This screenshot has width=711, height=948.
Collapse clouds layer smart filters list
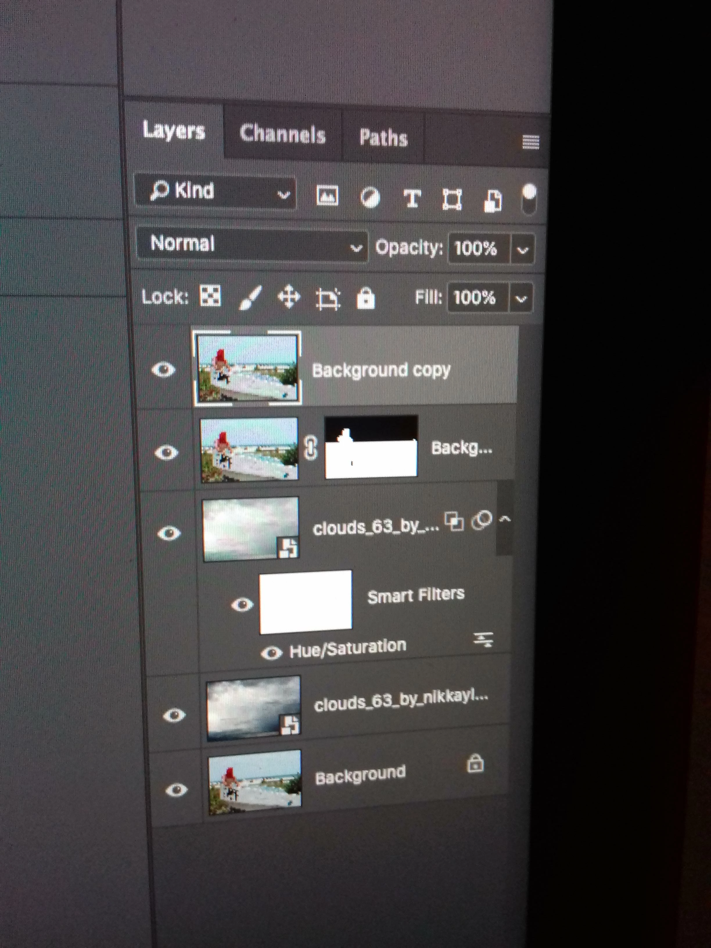tap(505, 519)
